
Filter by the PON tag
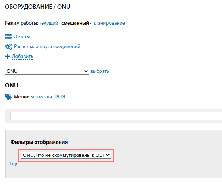coord(60,97)
